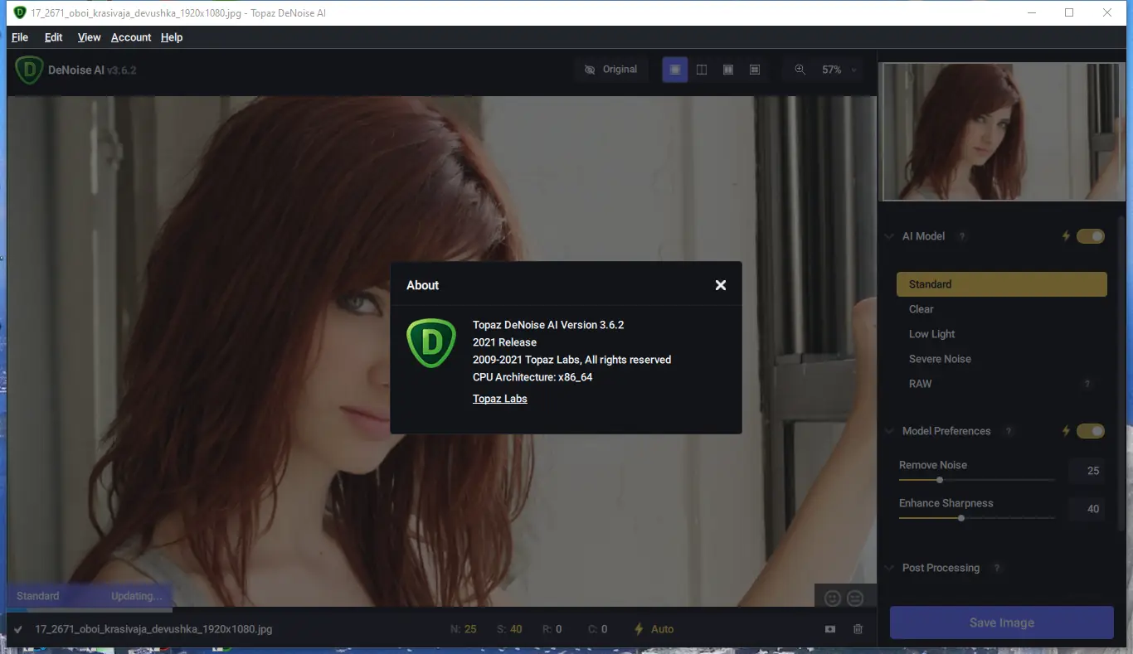Switch to split view comparison mode
The image size is (1133, 654).
tap(701, 70)
